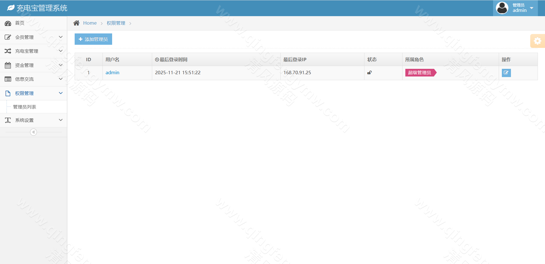
Task: Select the 权限管理 document icon
Action: 8,93
